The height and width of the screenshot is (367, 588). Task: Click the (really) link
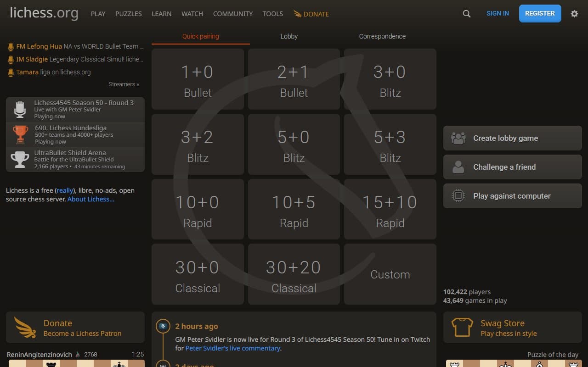(65, 190)
